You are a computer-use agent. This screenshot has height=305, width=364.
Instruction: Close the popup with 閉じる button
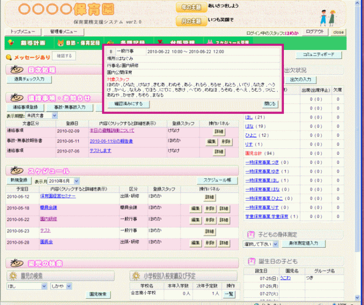[x=270, y=104]
